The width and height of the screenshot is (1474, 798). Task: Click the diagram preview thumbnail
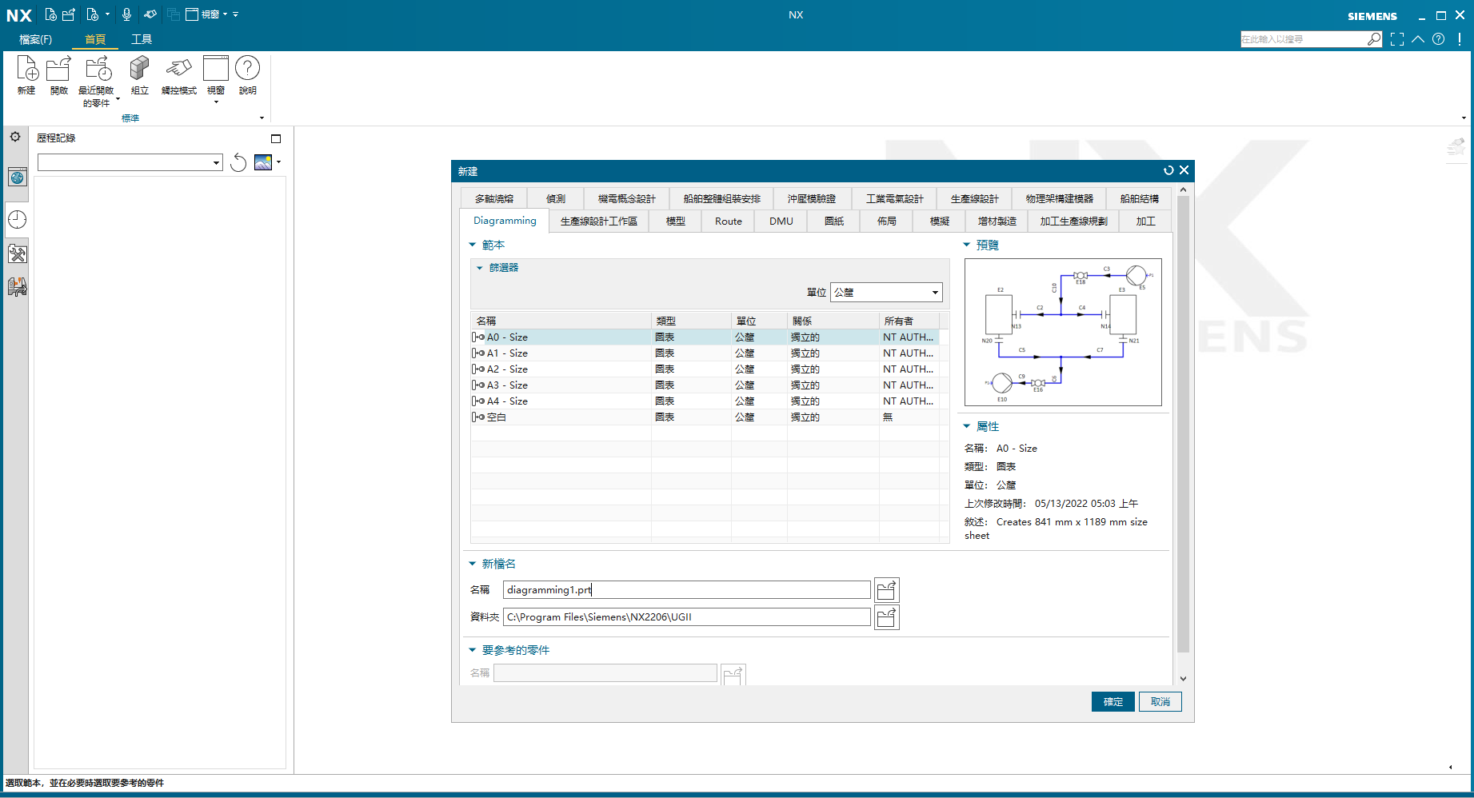pos(1063,332)
